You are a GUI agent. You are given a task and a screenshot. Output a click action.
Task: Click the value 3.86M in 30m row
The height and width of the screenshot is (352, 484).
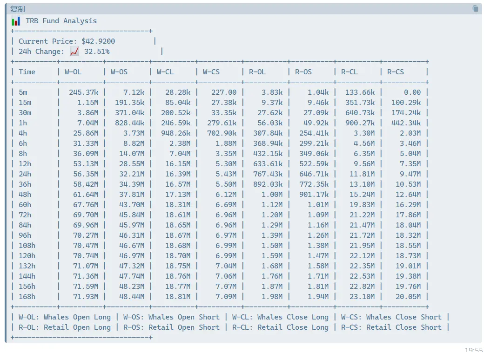click(x=87, y=113)
